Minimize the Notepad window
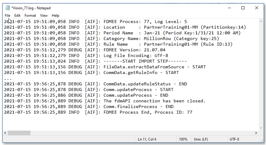This screenshot has width=266, height=145. [x=229, y=8]
